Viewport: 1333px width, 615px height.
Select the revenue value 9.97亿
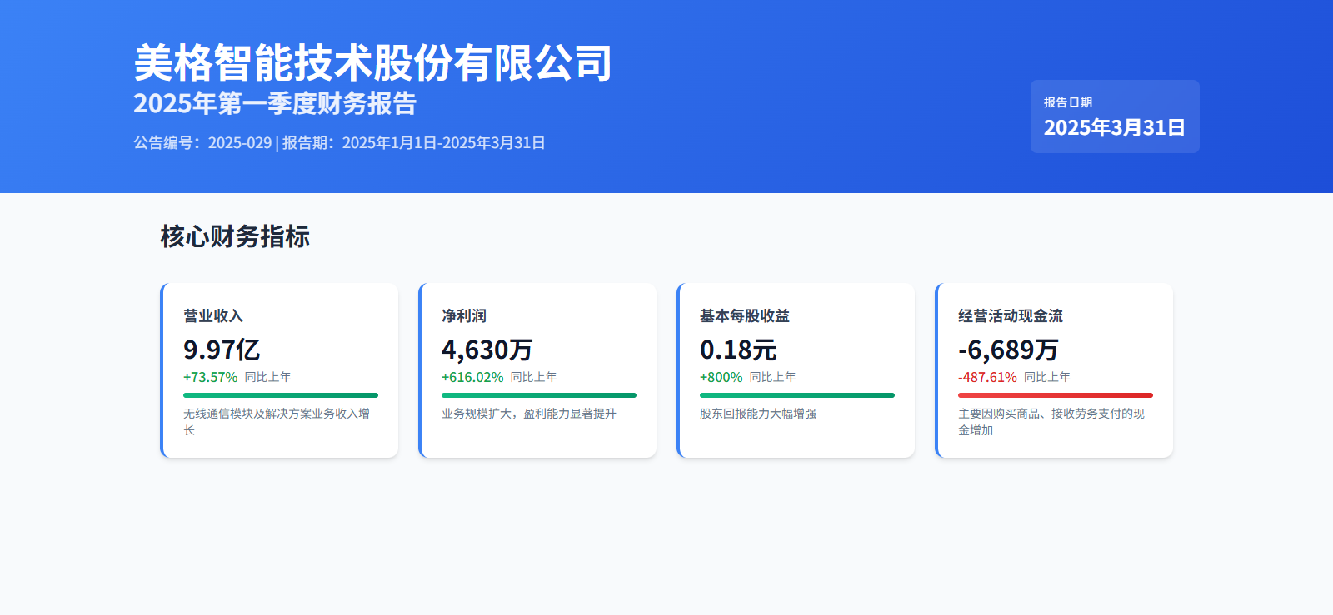(x=222, y=350)
